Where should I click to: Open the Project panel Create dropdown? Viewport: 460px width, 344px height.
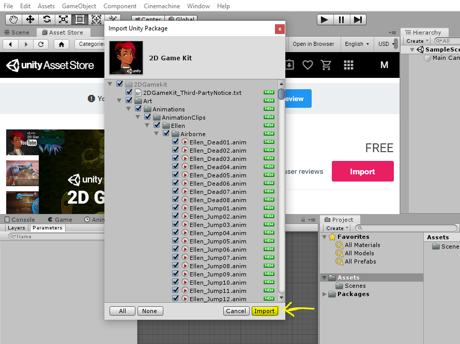pos(337,228)
